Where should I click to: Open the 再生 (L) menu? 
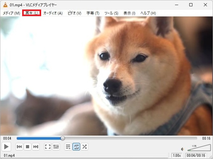coord(32,13)
